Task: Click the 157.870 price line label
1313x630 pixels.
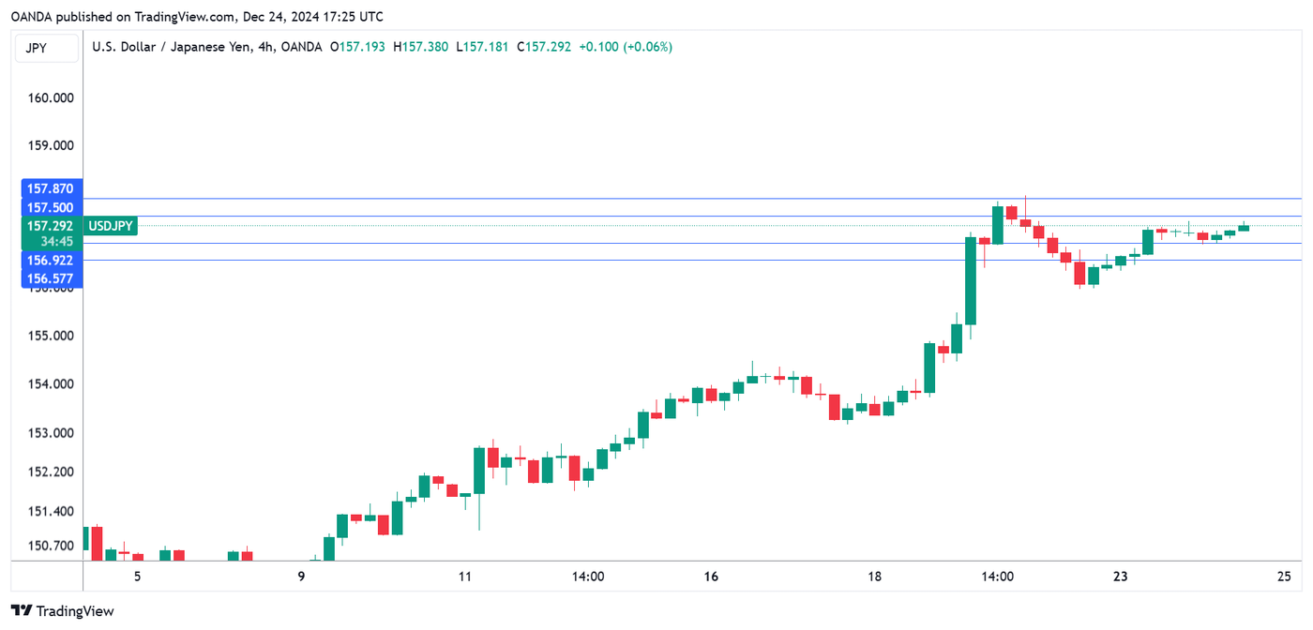Action: [51, 189]
